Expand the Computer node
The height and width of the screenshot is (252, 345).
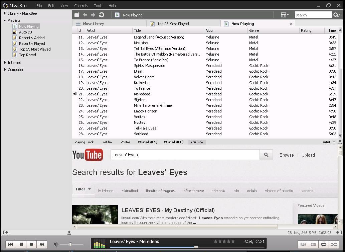5,70
